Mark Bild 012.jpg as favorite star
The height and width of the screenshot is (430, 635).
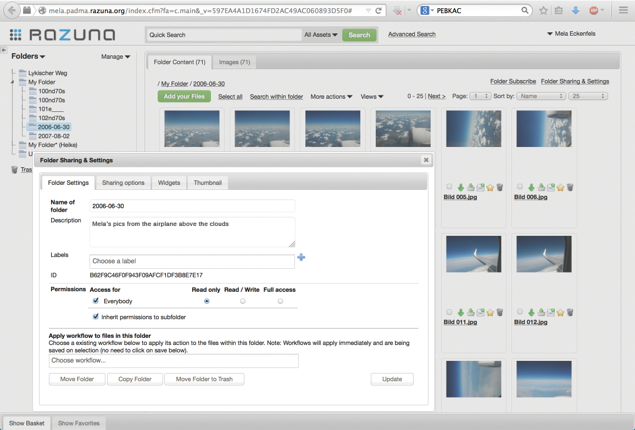tap(561, 313)
